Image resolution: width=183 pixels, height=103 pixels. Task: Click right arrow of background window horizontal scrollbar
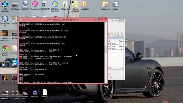tap(122, 68)
